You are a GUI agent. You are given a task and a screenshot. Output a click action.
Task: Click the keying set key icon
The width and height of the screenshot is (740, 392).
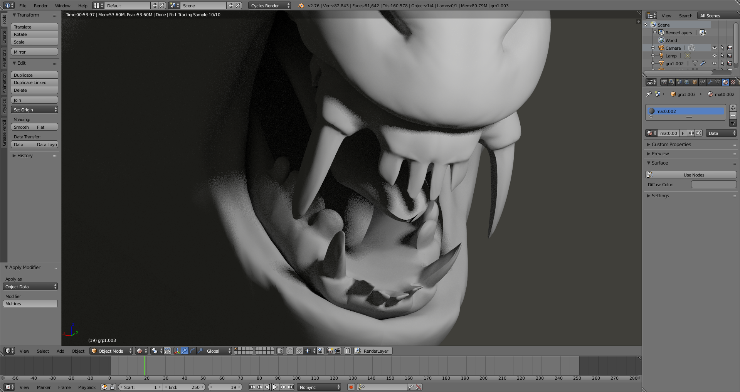(x=361, y=387)
